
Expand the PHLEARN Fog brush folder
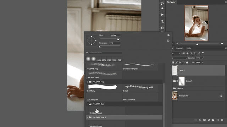coord(88,82)
